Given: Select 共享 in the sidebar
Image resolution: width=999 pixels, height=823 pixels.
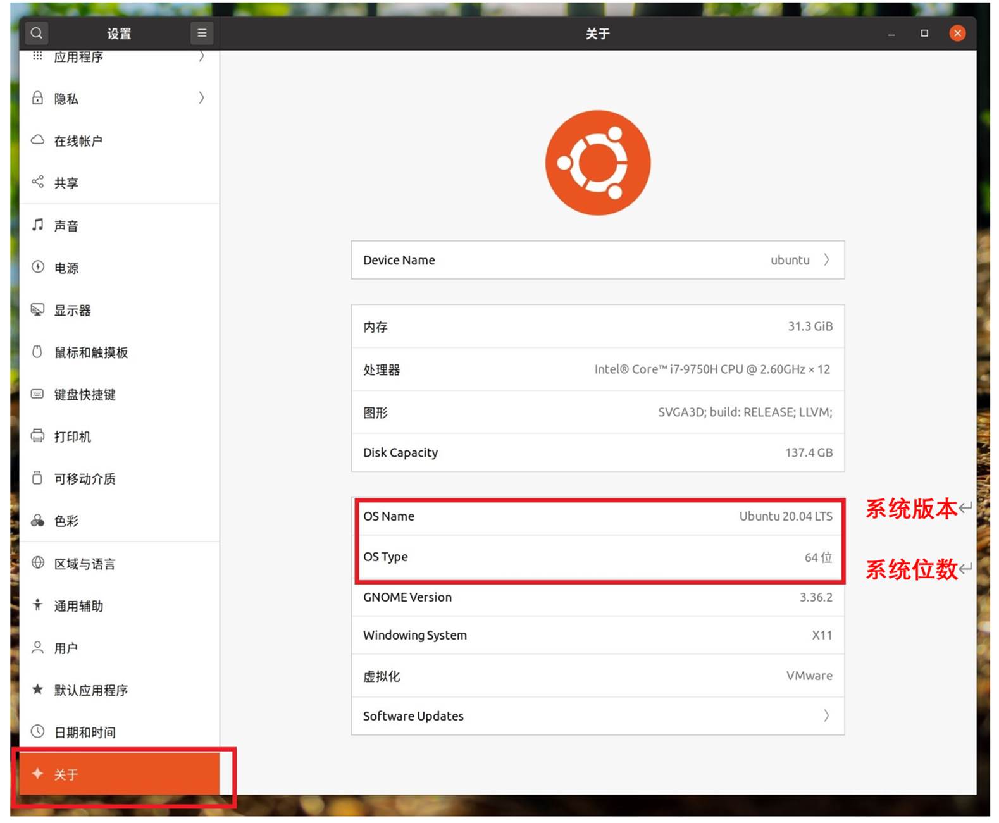Looking at the screenshot, I should (x=120, y=183).
